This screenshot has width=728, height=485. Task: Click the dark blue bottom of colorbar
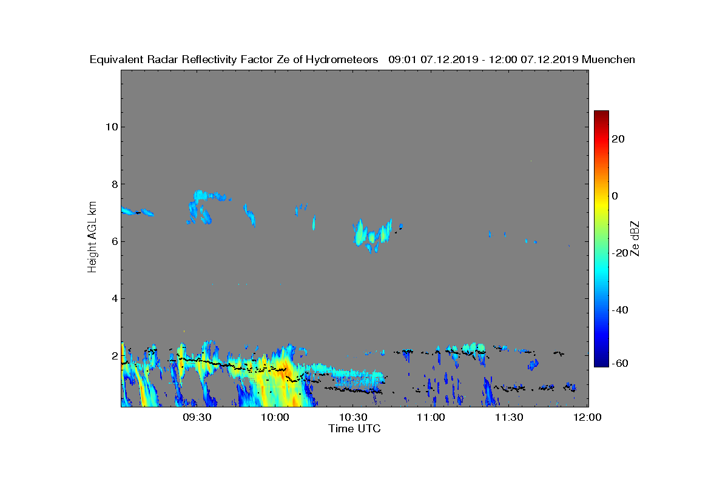(x=601, y=363)
